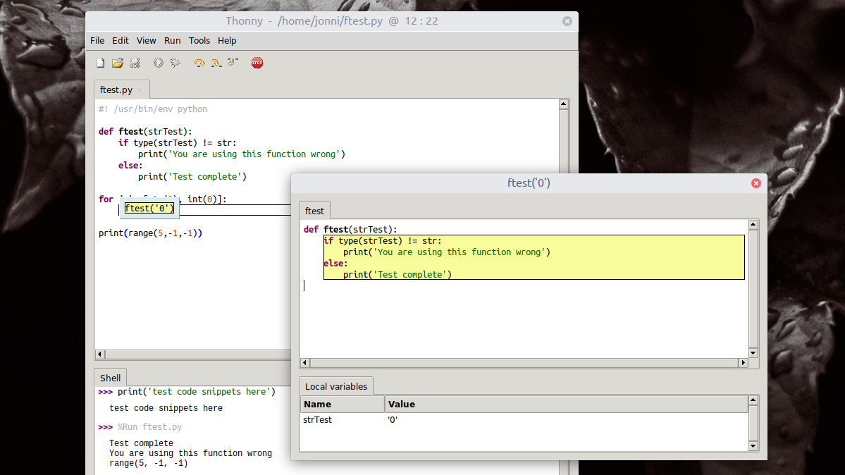Switch to the Shell tab

tap(111, 378)
